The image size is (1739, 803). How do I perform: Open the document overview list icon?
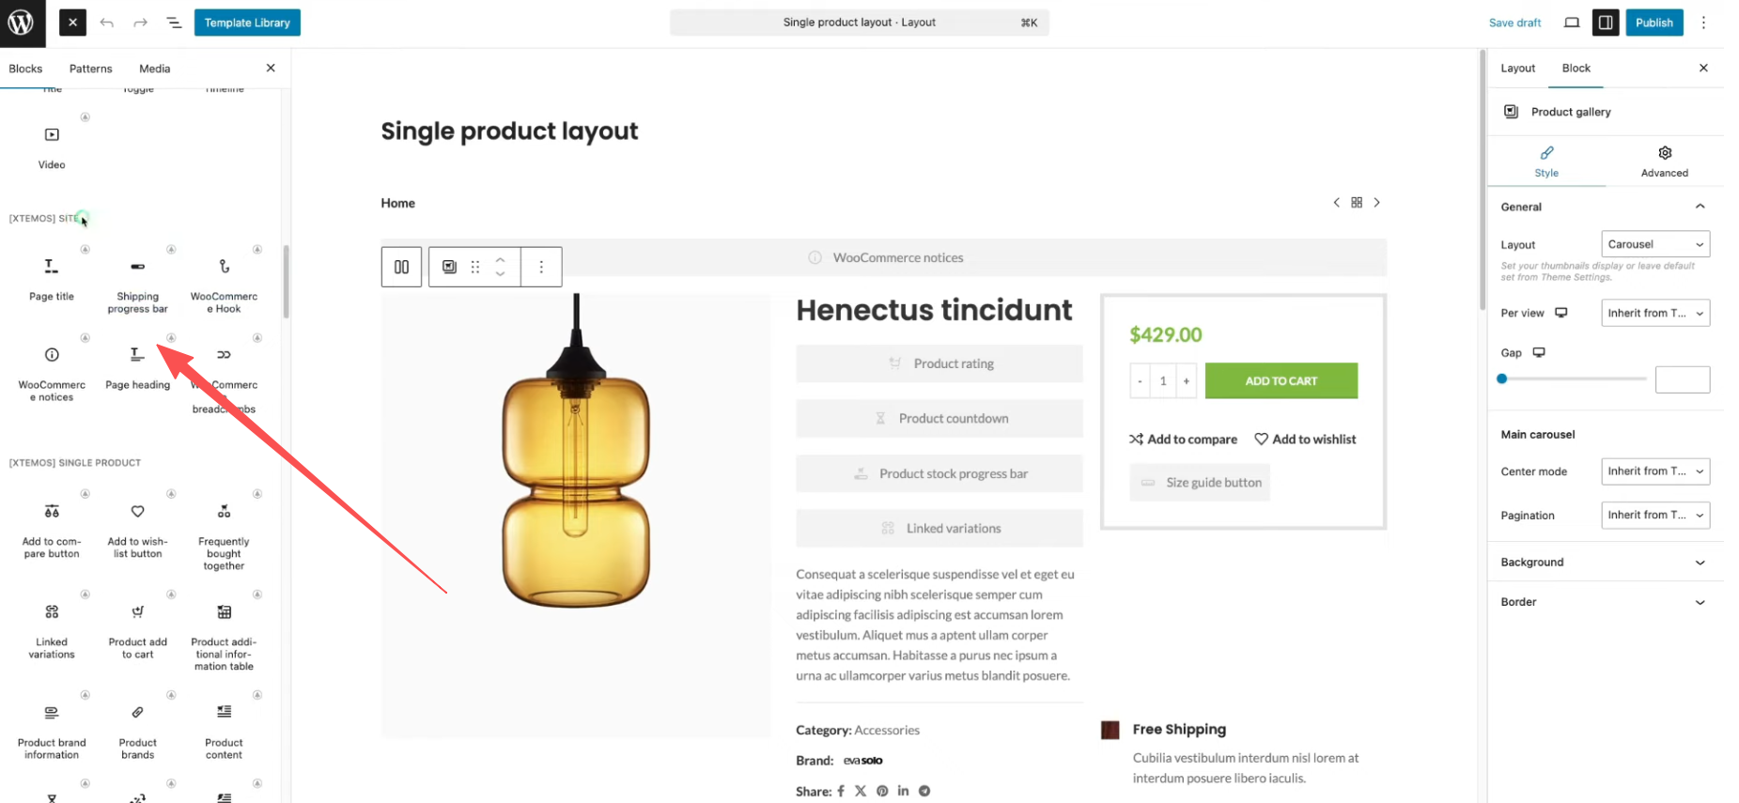174,23
